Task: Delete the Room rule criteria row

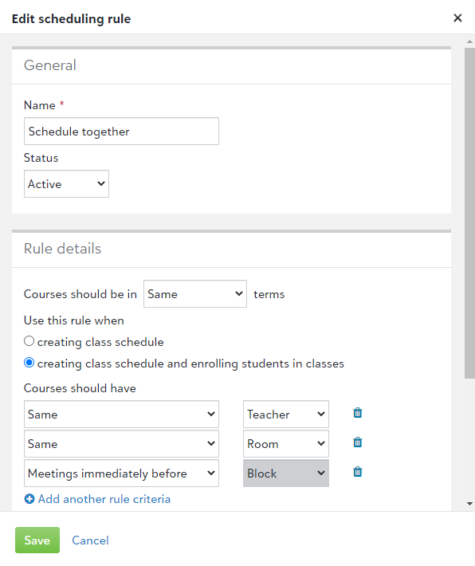Action: pyautogui.click(x=357, y=442)
